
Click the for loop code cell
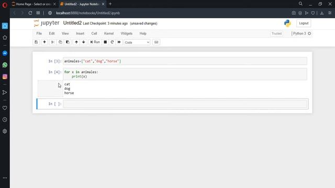tap(185, 74)
